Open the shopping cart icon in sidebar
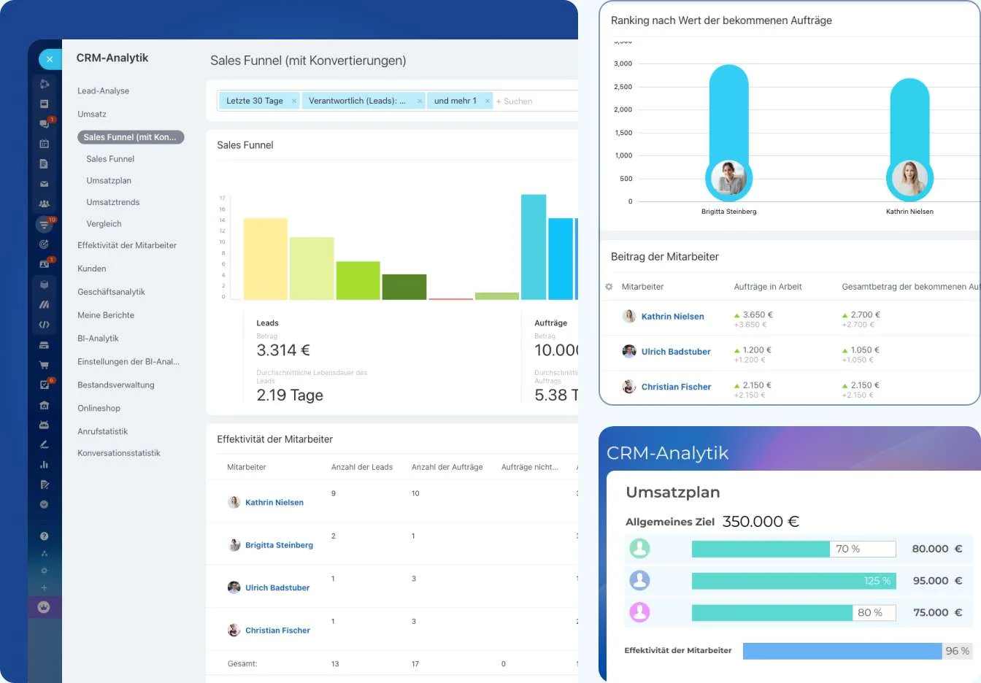Viewport: 981px width, 683px height. point(44,365)
